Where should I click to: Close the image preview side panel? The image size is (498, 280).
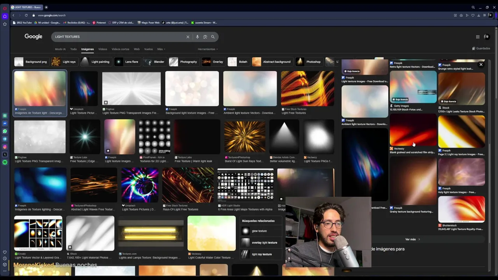[x=481, y=65]
